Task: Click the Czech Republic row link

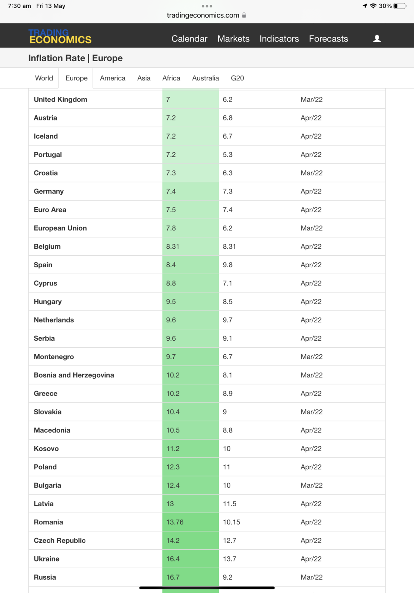Action: pyautogui.click(x=59, y=540)
